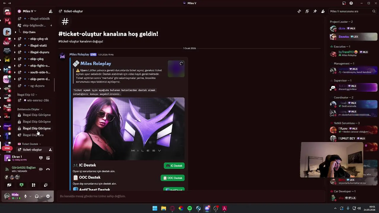Toggle camera on or off

click(x=9, y=185)
